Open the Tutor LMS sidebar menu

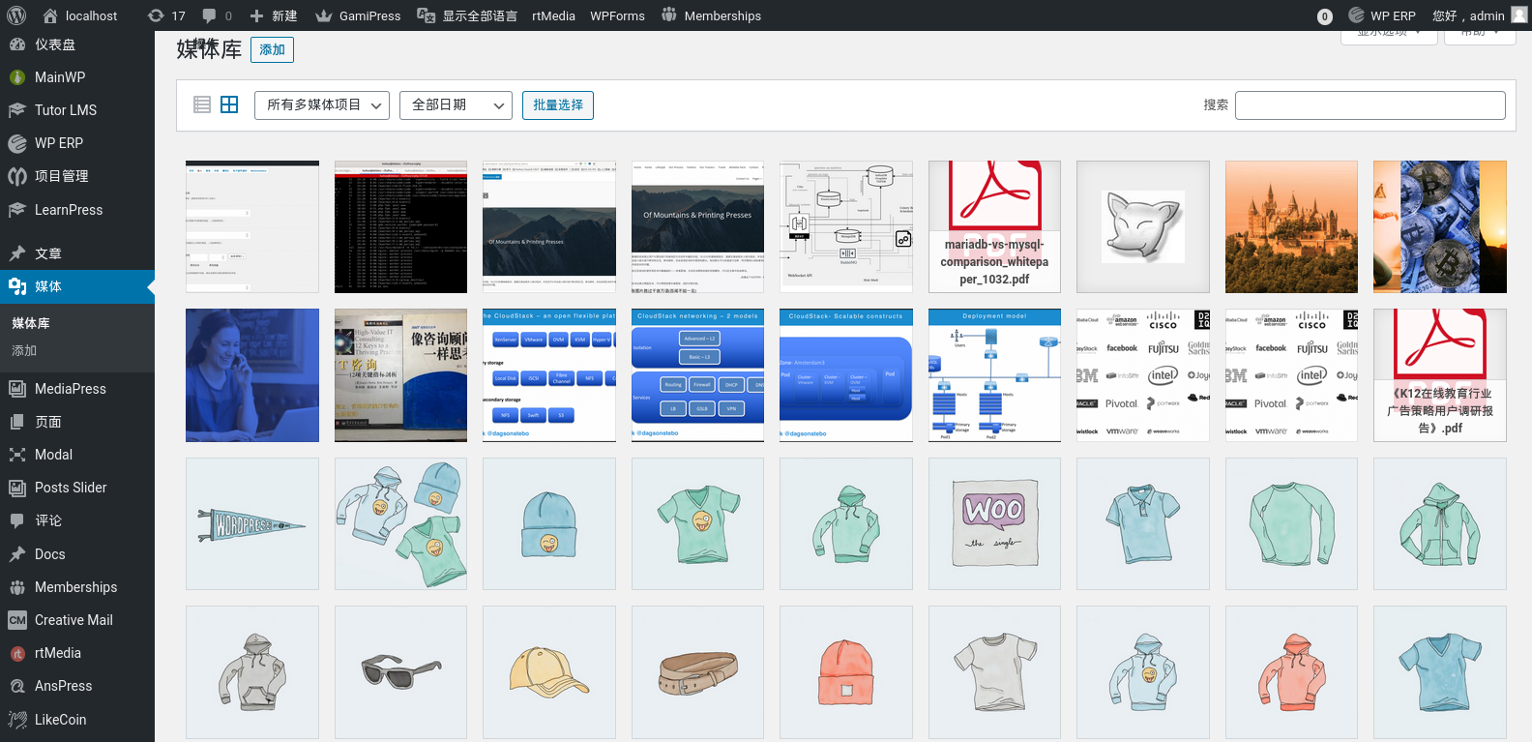66,110
